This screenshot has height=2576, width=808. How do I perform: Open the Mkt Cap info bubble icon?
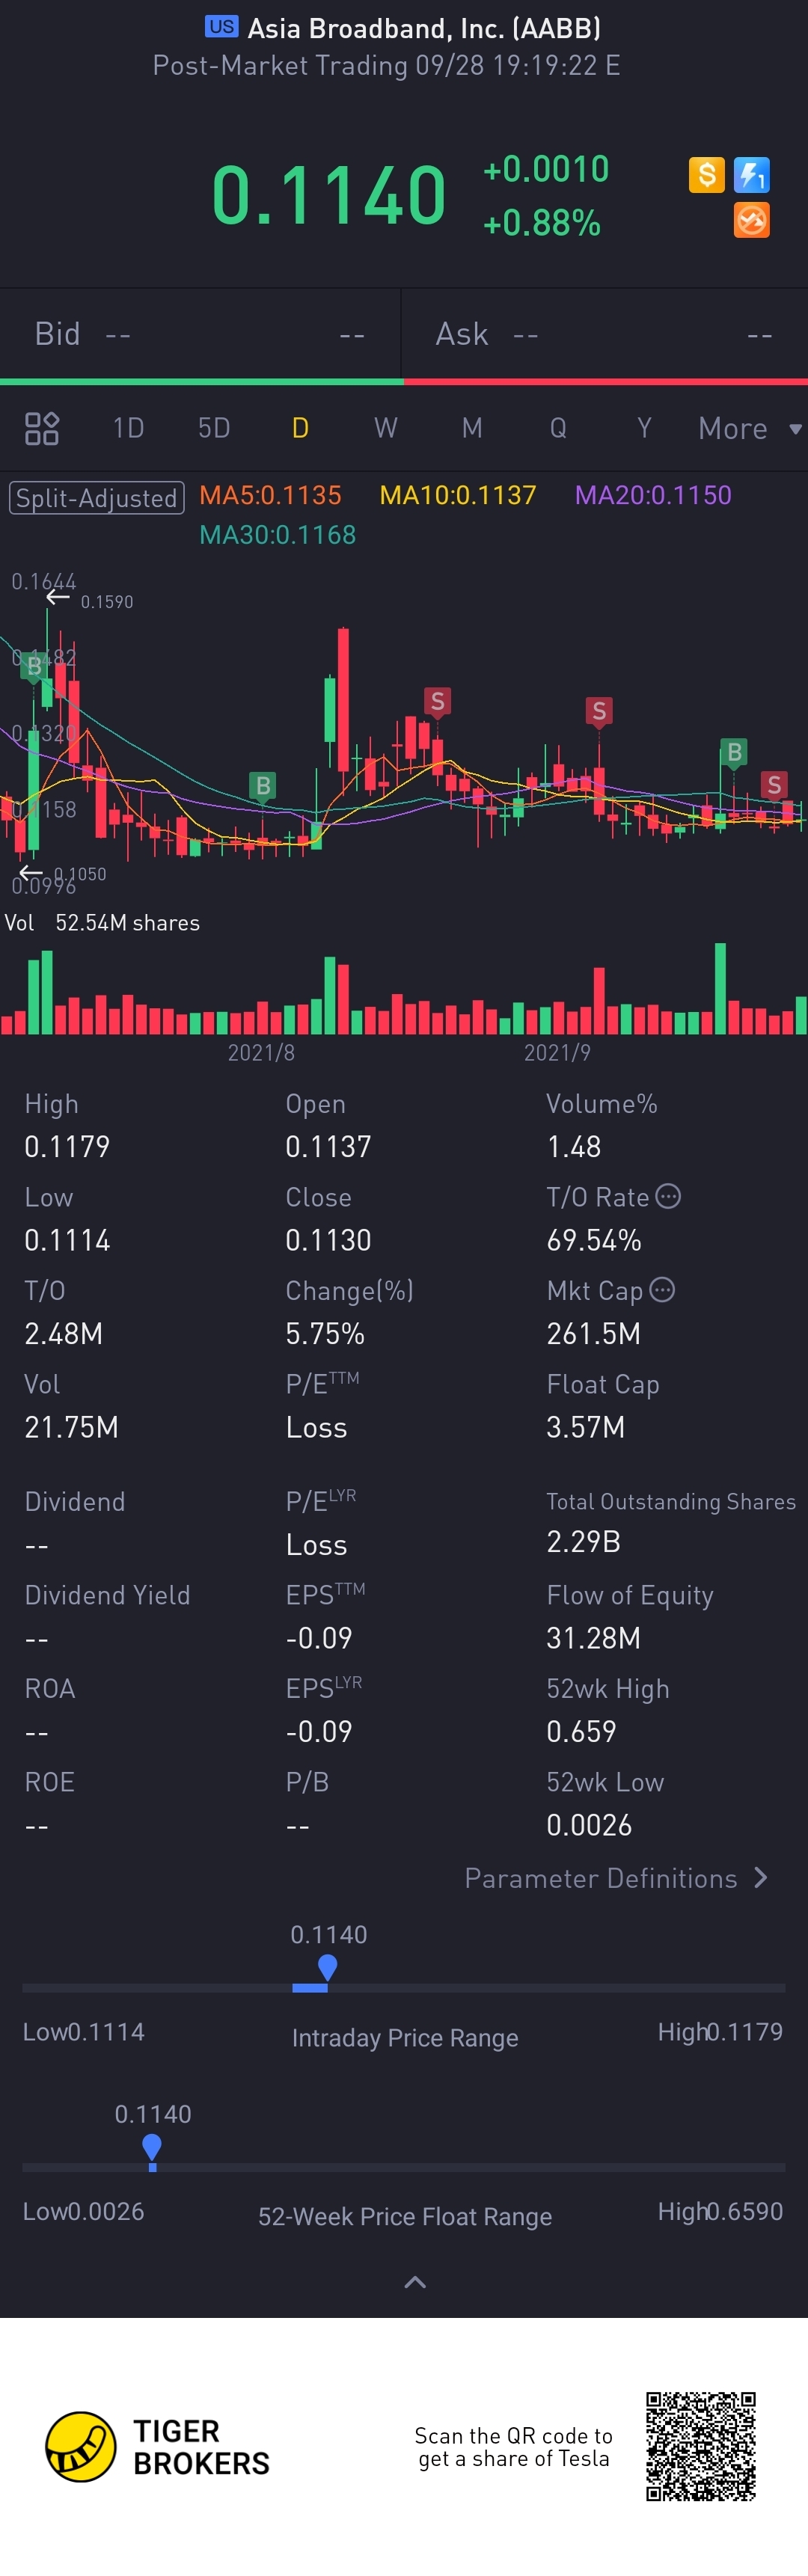pos(662,1290)
